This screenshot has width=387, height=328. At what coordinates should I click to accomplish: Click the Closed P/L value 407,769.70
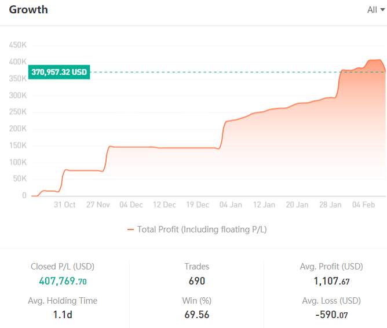click(63, 281)
